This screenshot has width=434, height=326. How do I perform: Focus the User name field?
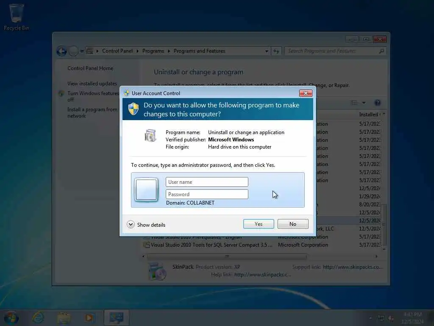pos(207,182)
